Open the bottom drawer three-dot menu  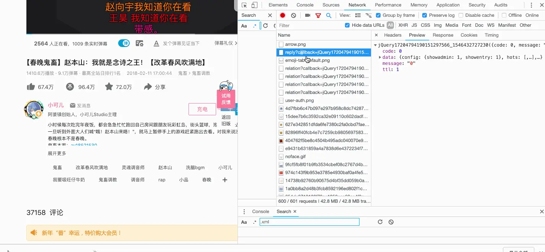(x=244, y=212)
